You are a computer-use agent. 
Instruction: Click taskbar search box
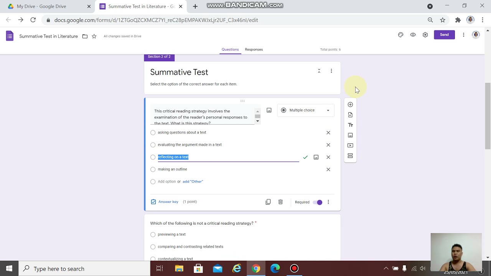pos(84,269)
